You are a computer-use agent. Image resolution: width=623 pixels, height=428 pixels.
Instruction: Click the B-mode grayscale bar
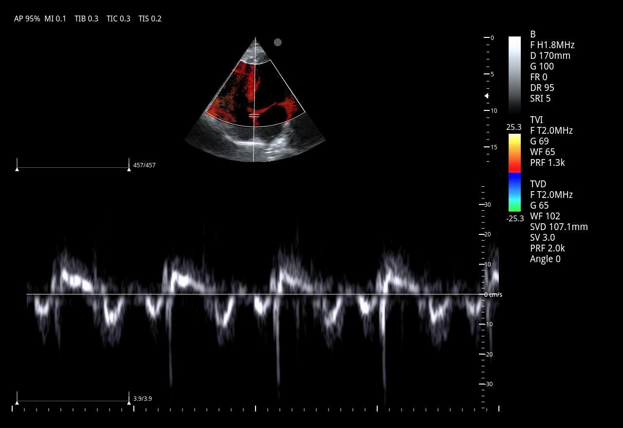click(x=514, y=74)
